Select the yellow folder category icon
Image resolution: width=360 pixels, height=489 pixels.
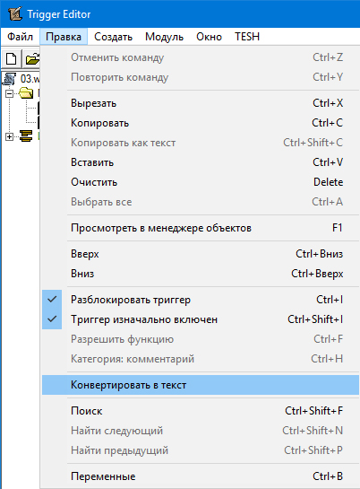point(26,93)
